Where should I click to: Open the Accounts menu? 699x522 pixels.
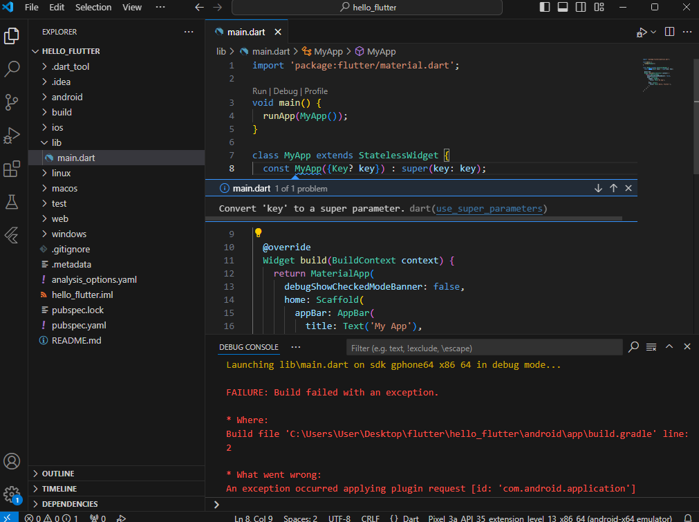pos(12,461)
